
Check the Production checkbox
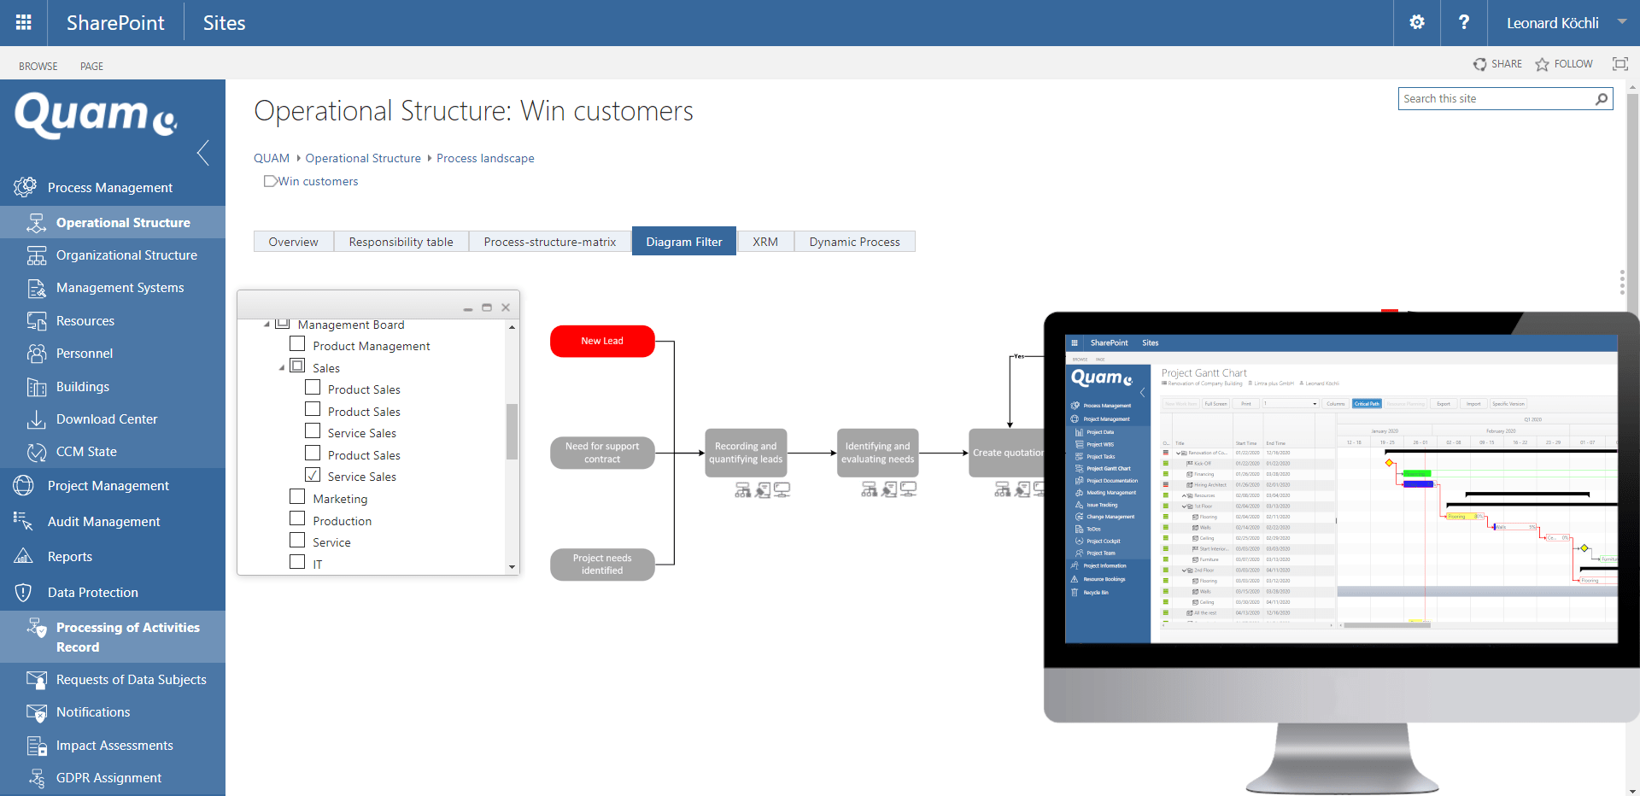coord(297,518)
